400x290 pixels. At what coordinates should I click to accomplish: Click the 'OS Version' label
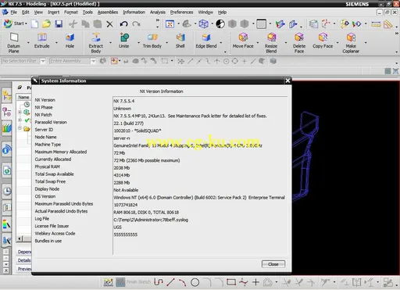(x=45, y=196)
